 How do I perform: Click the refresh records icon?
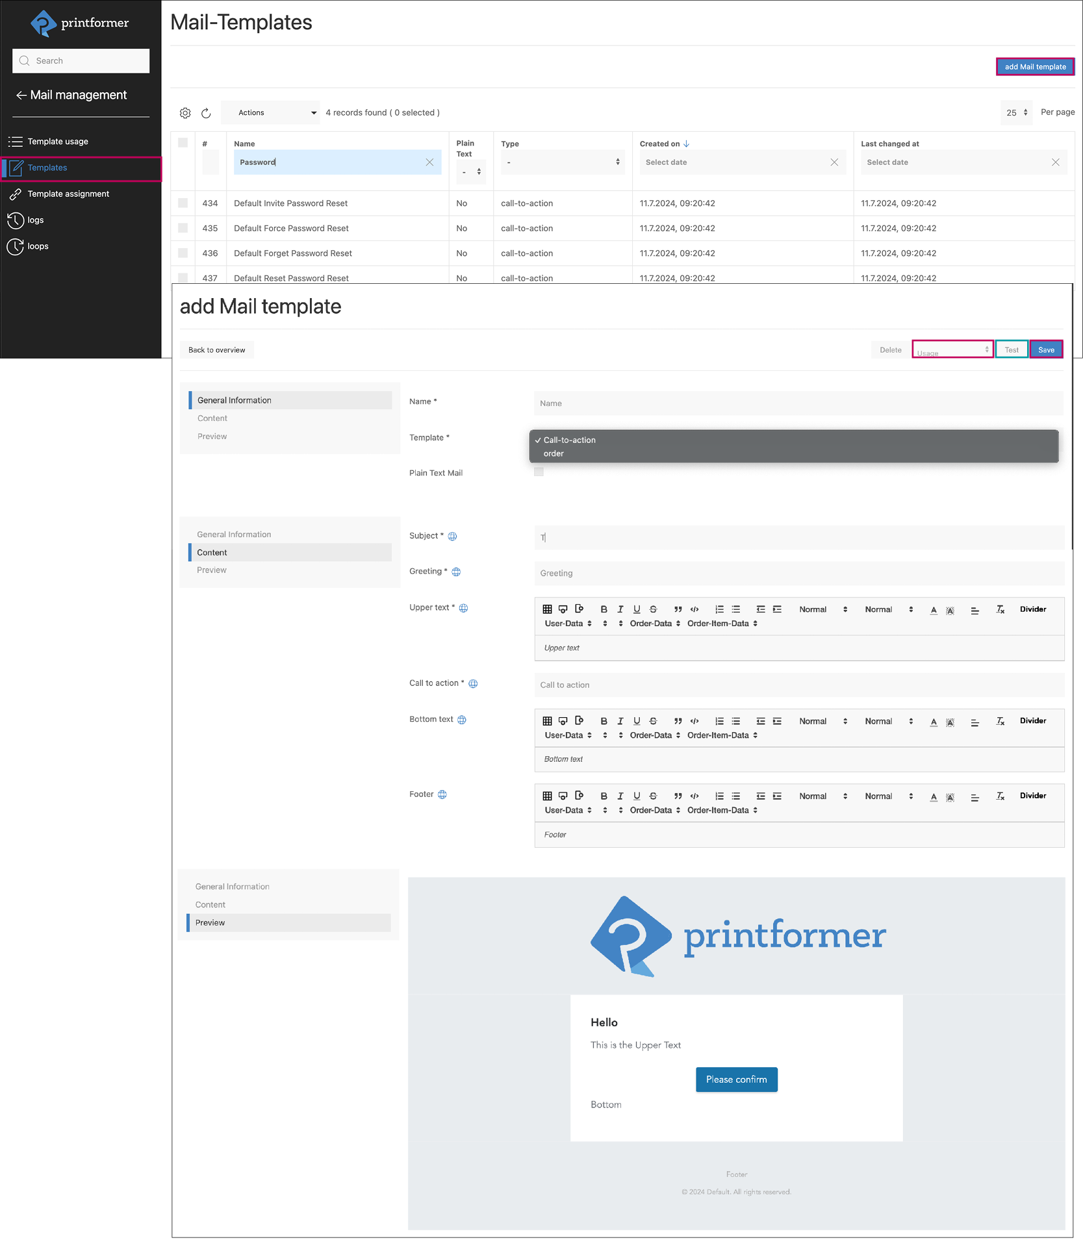point(206,113)
